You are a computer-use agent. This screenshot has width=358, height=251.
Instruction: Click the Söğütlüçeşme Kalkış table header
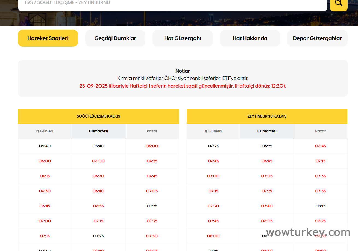coord(98,116)
